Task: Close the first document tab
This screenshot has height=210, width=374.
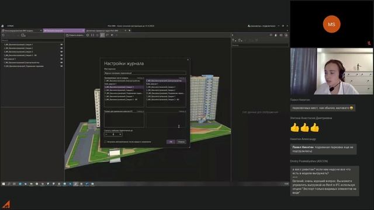Action: tap(41, 30)
